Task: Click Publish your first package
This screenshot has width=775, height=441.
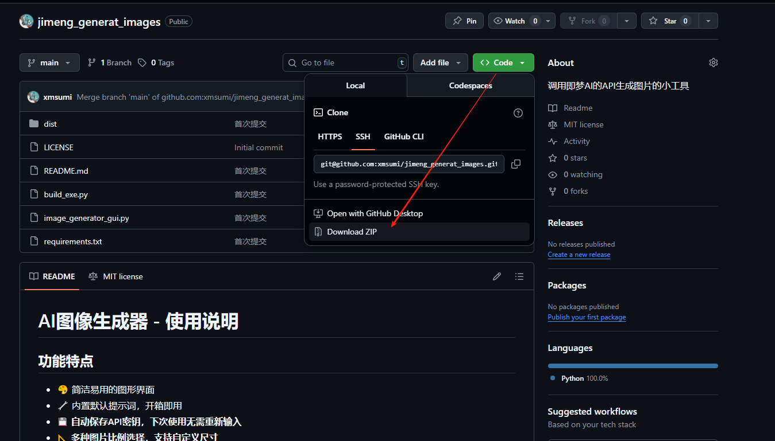Action: coord(587,317)
